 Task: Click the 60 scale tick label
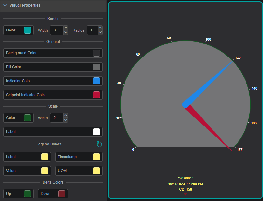pos(138,54)
